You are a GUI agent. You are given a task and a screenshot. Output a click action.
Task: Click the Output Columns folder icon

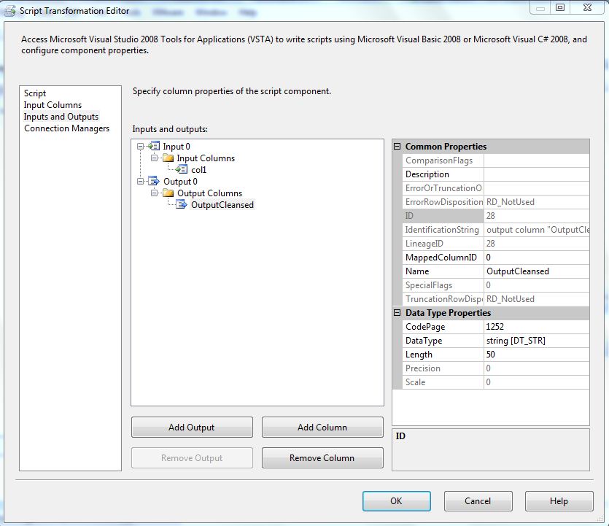[x=168, y=193]
